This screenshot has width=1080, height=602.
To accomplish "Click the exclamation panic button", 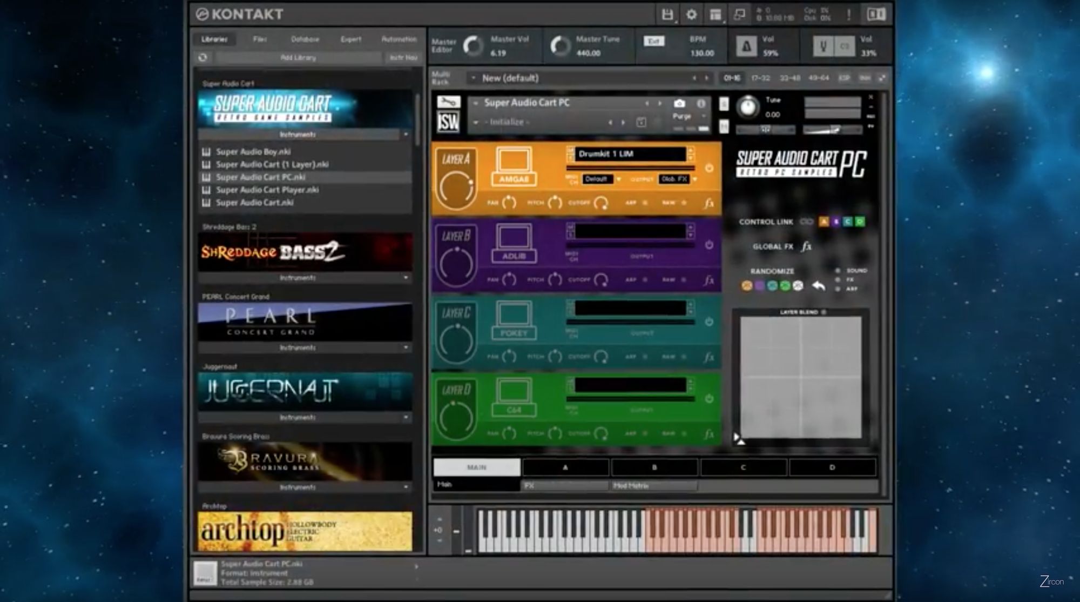I will [848, 15].
